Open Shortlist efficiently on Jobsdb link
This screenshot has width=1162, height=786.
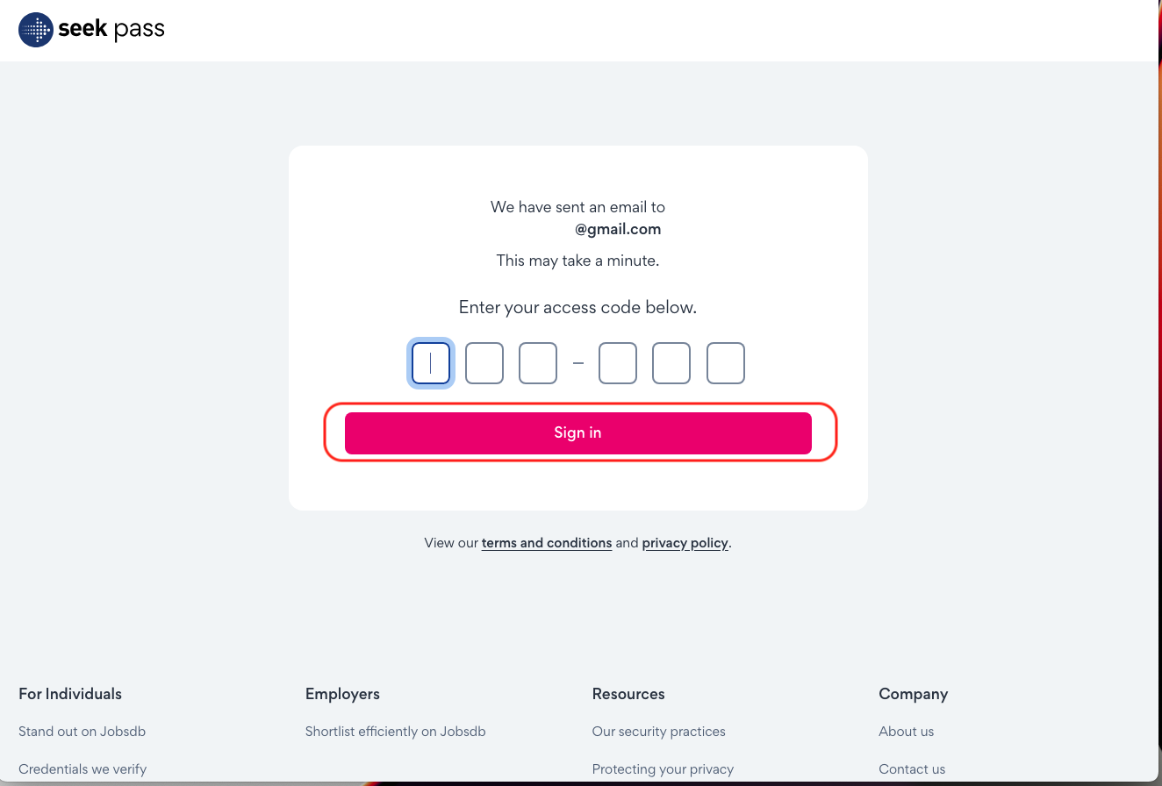click(x=396, y=732)
